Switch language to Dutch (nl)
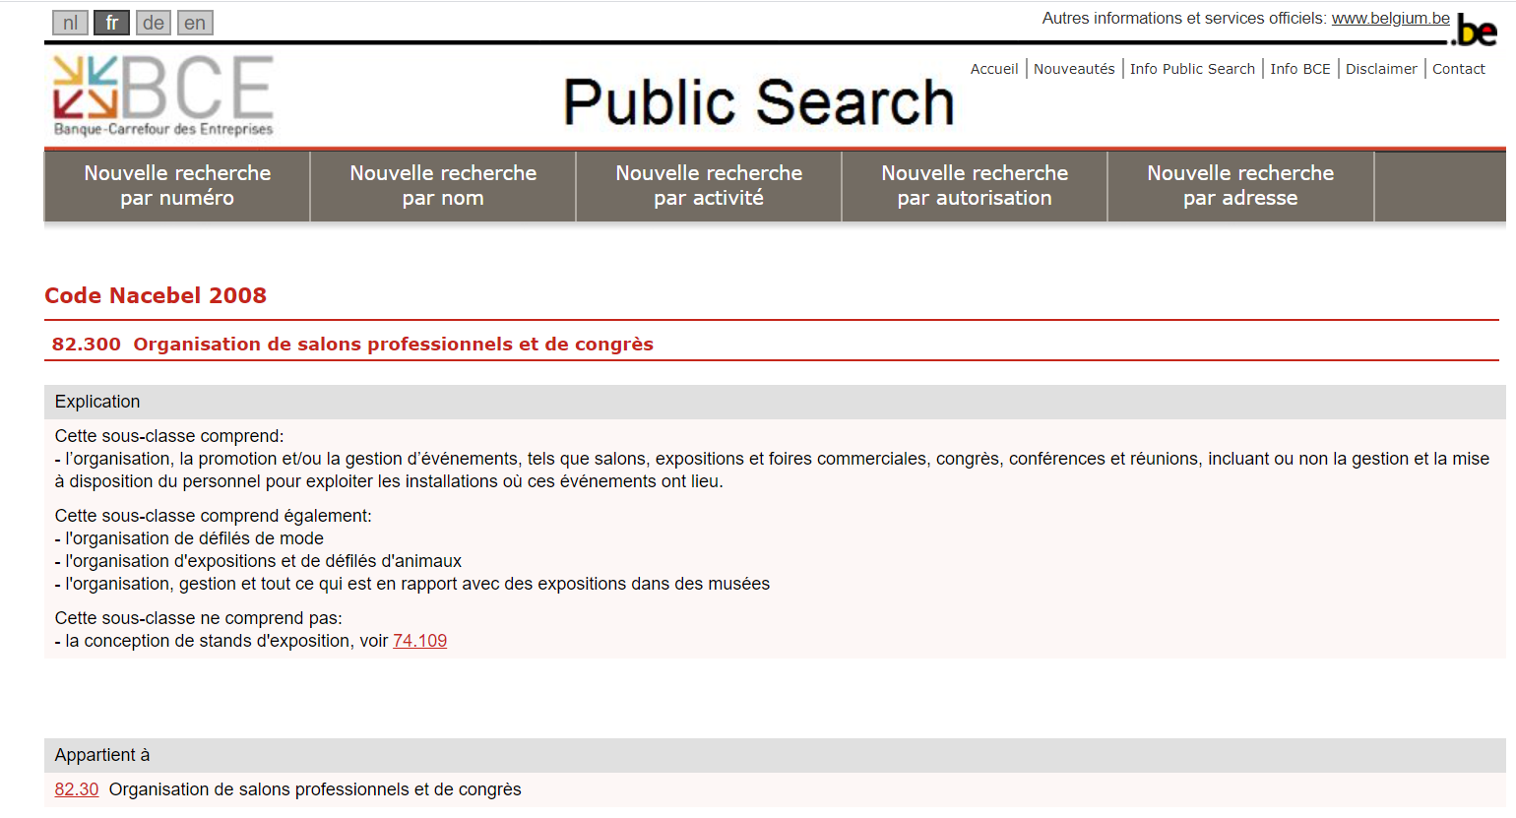 (x=70, y=23)
